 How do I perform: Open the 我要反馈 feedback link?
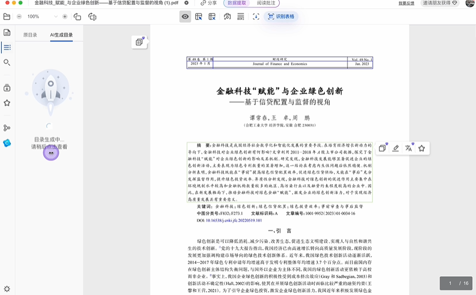[x=407, y=3]
